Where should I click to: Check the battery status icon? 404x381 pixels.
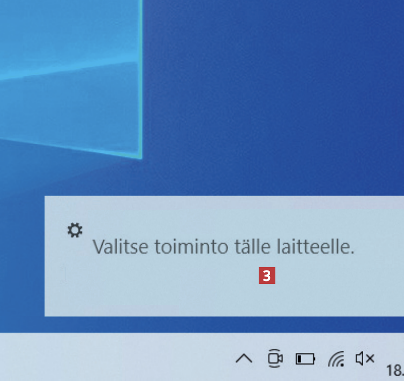305,359
